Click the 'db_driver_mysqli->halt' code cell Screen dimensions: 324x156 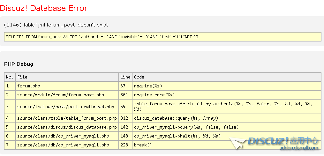click(227, 136)
